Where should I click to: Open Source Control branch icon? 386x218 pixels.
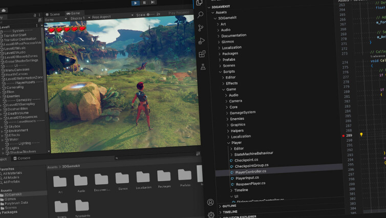201,28
